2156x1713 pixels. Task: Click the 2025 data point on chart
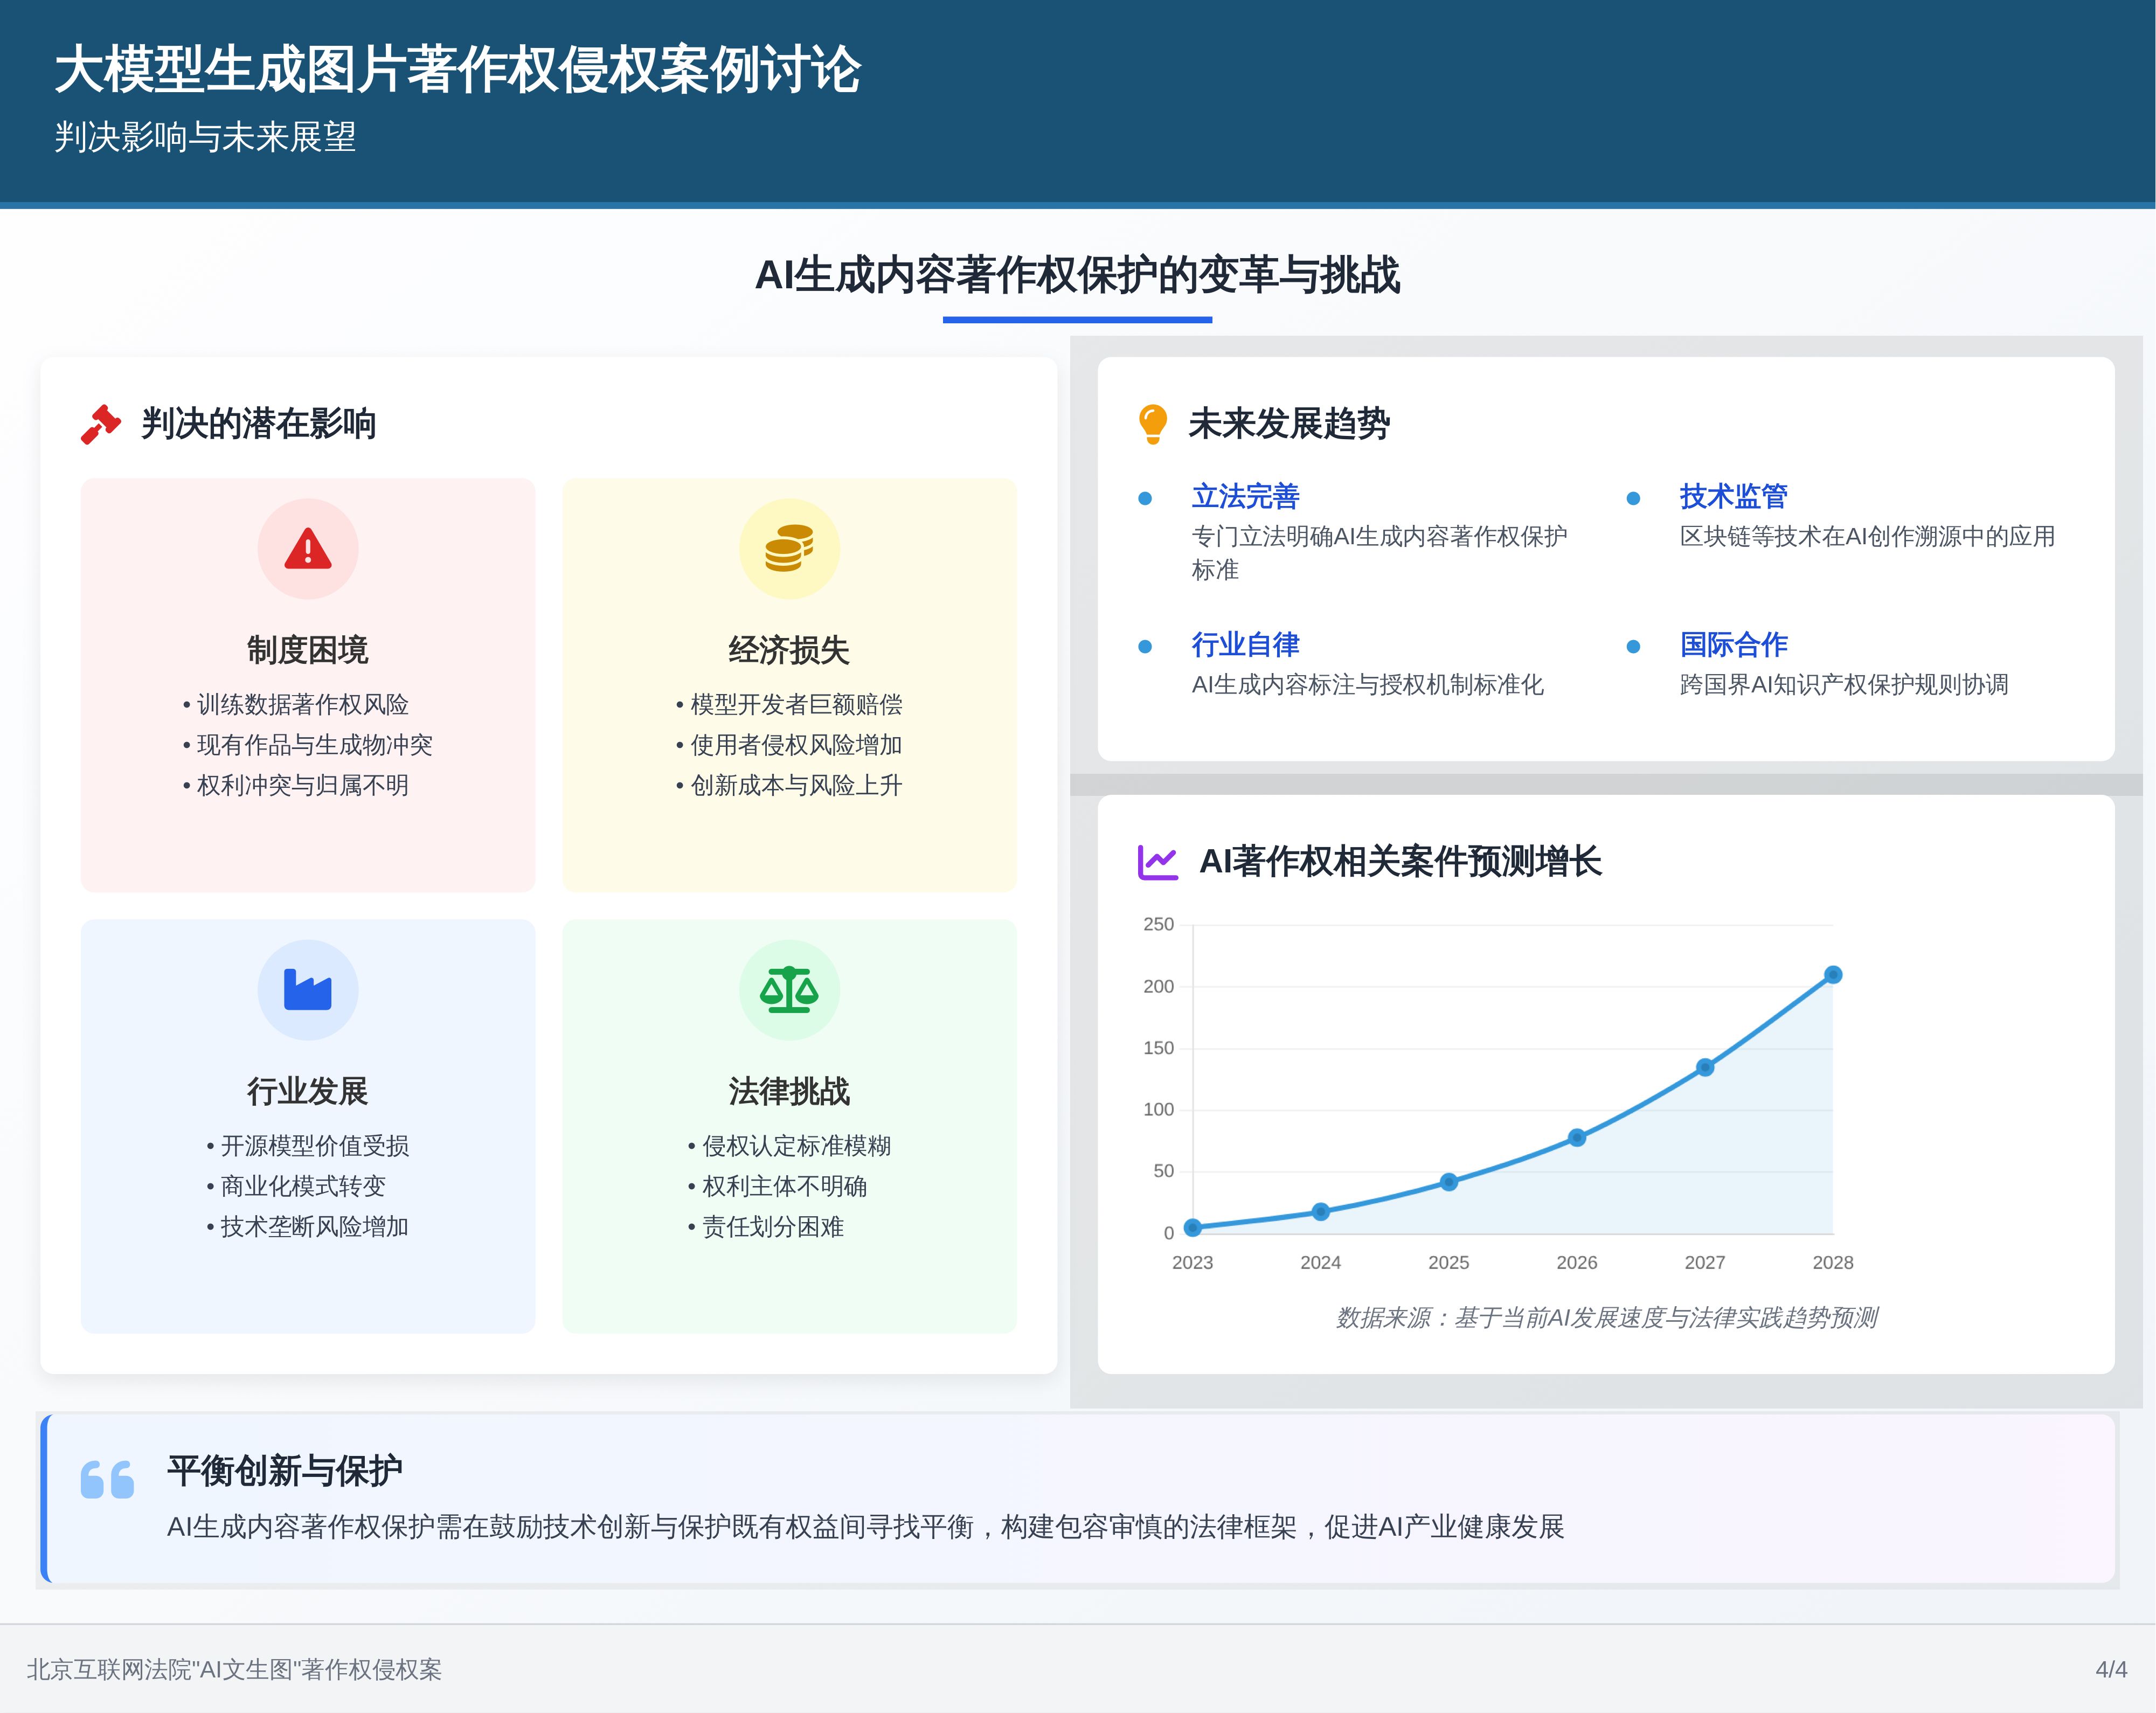coord(1448,1182)
